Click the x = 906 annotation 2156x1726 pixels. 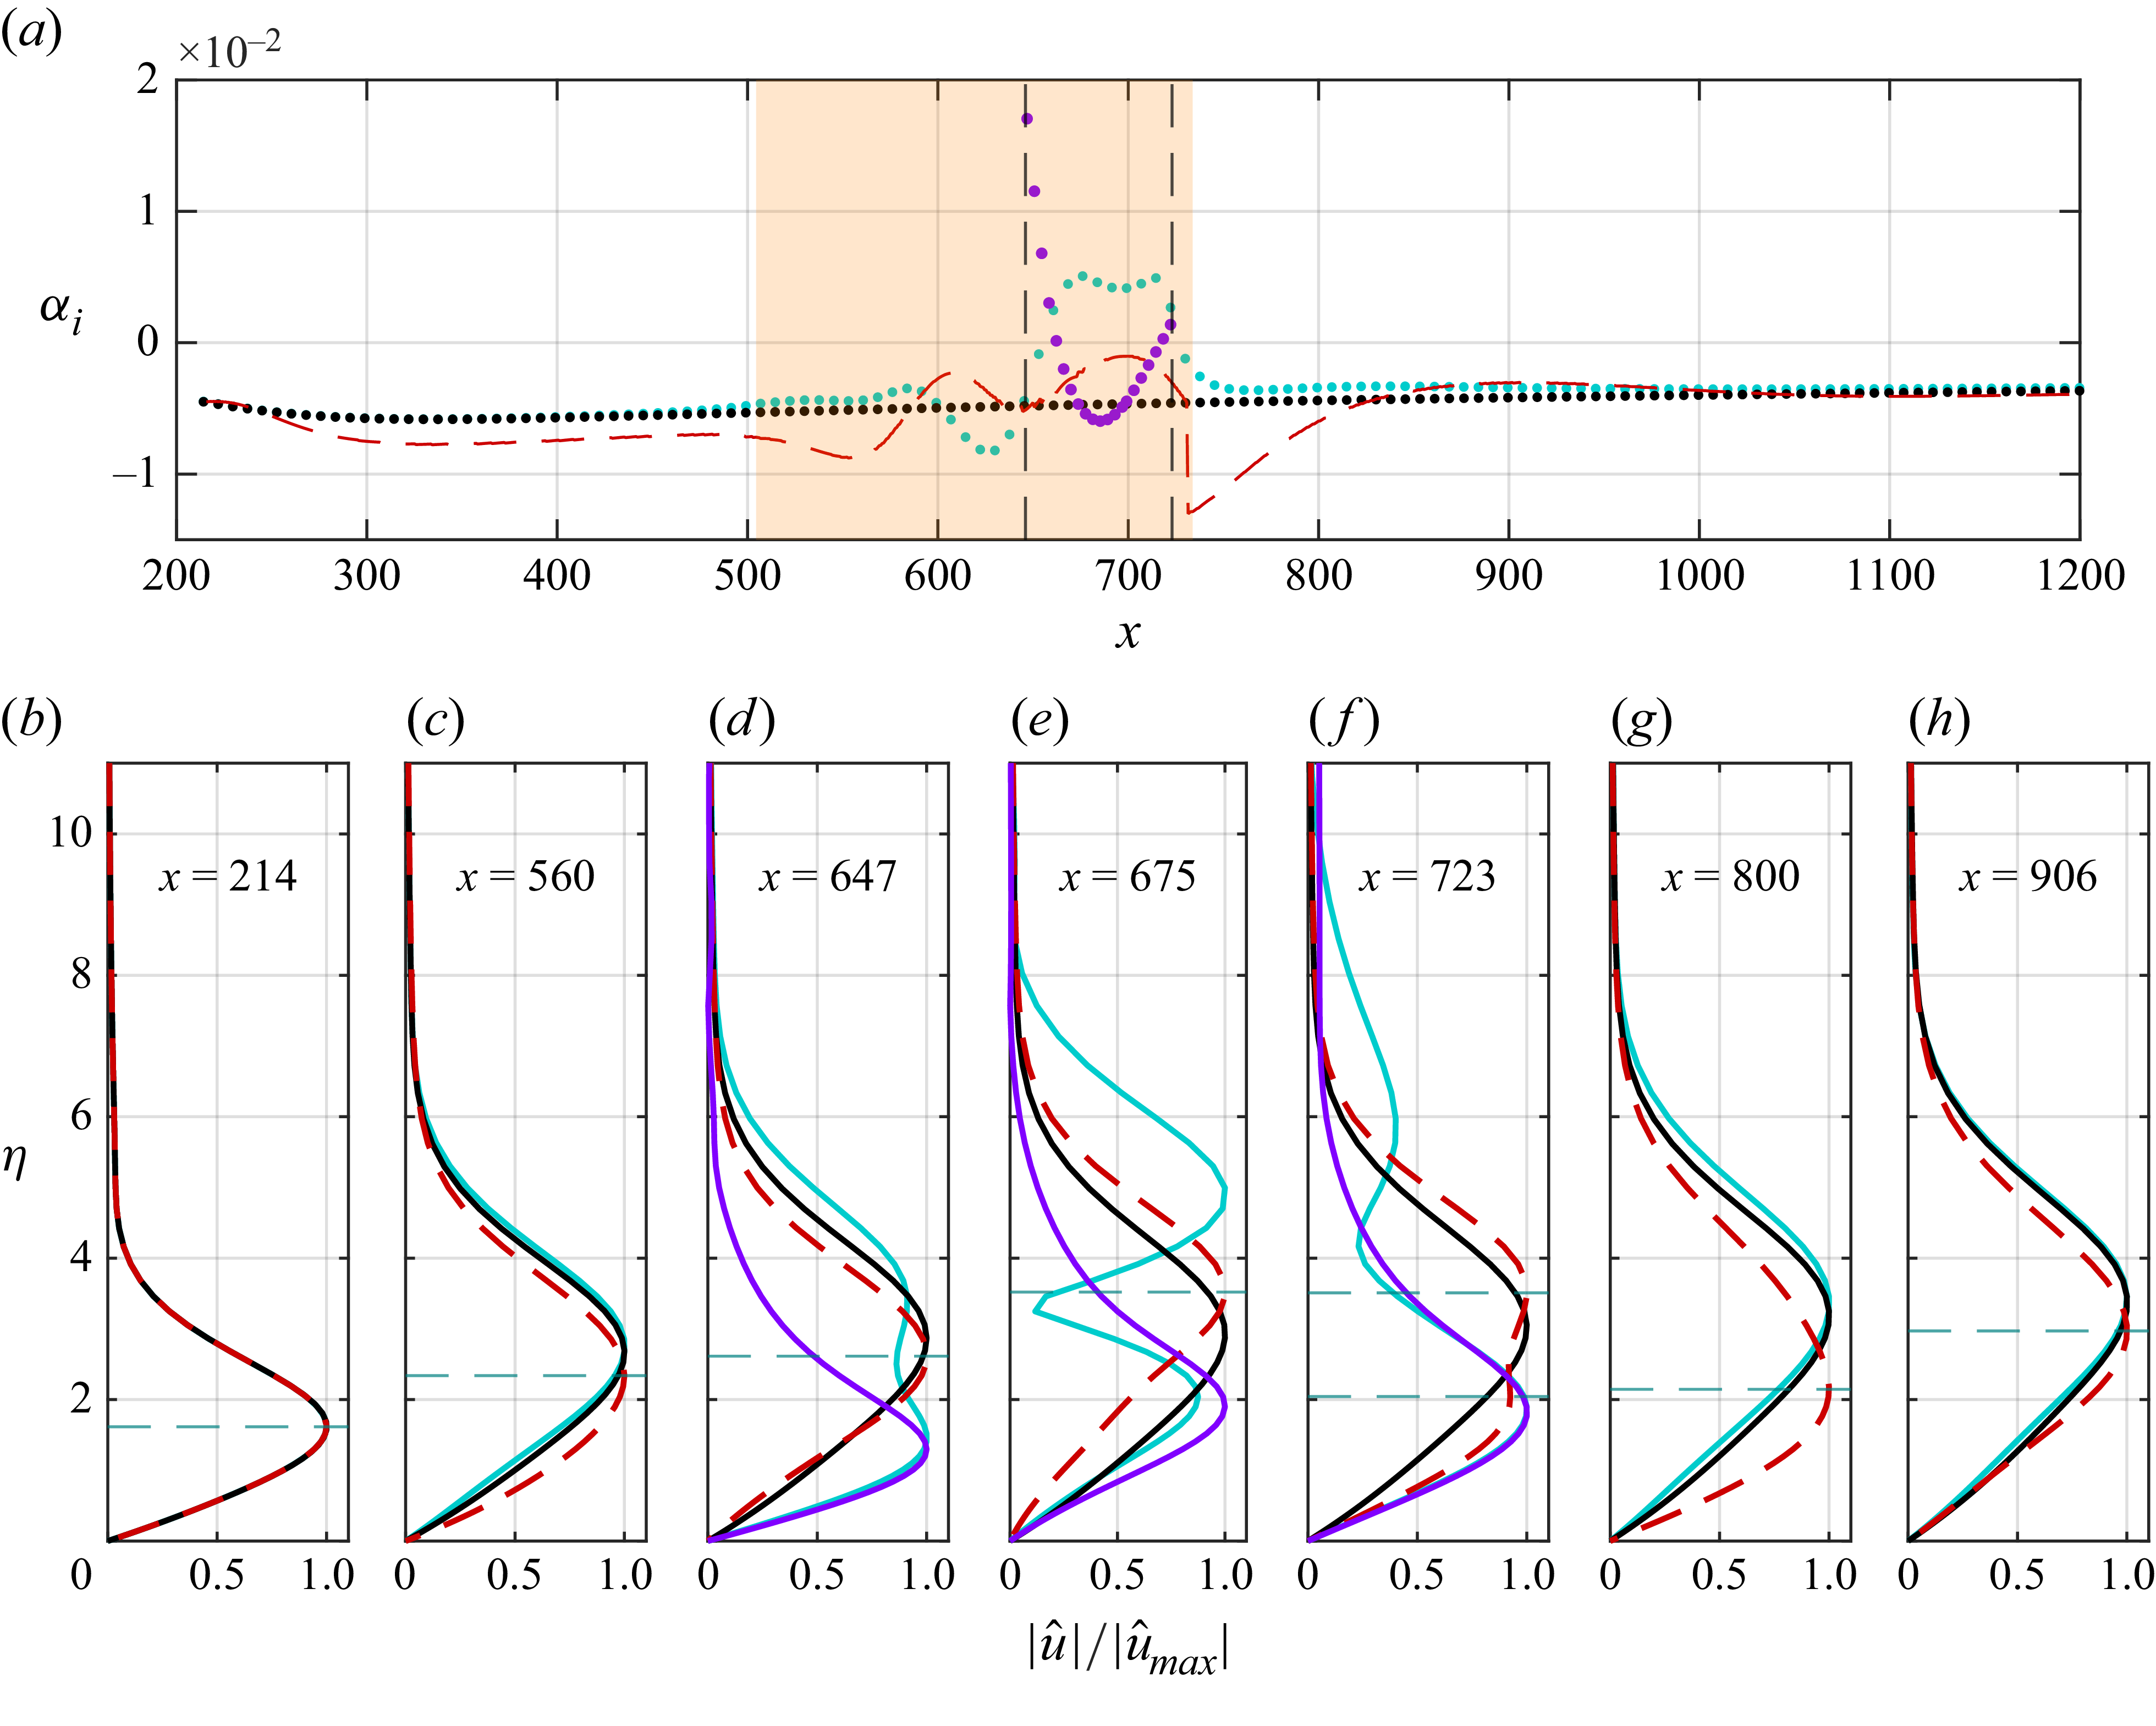(x=2027, y=877)
